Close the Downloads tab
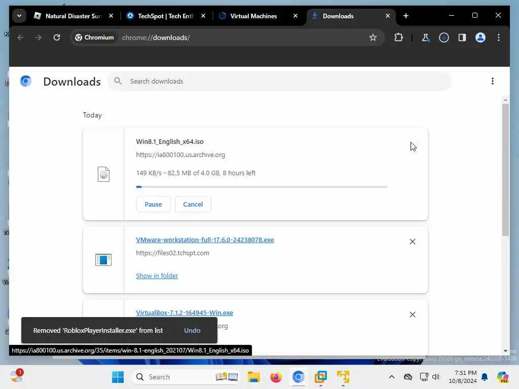Screen dimensions: 519x389 388,16
